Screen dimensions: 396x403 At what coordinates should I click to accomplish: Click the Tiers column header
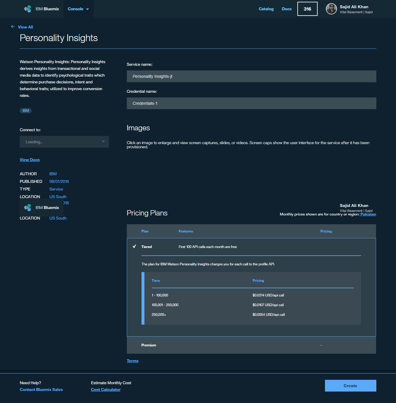[156, 281]
